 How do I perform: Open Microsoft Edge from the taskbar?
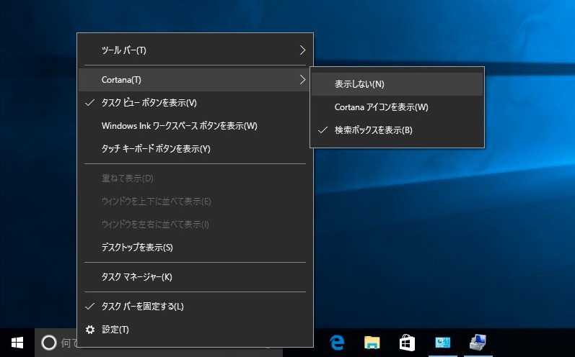click(337, 343)
